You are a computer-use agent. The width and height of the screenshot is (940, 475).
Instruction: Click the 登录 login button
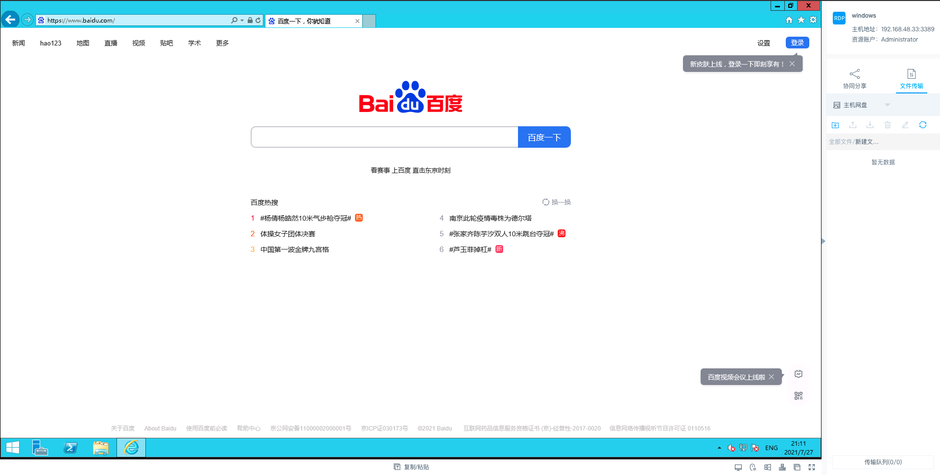point(797,43)
